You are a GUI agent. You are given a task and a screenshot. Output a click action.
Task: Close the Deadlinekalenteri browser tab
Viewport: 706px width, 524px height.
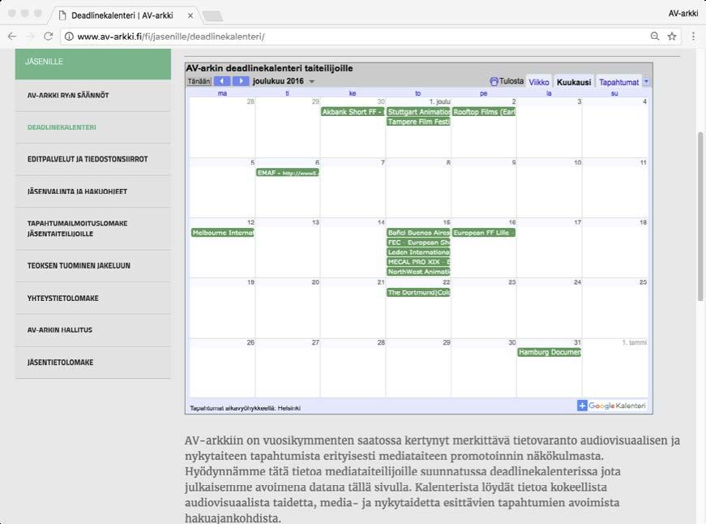coord(190,15)
